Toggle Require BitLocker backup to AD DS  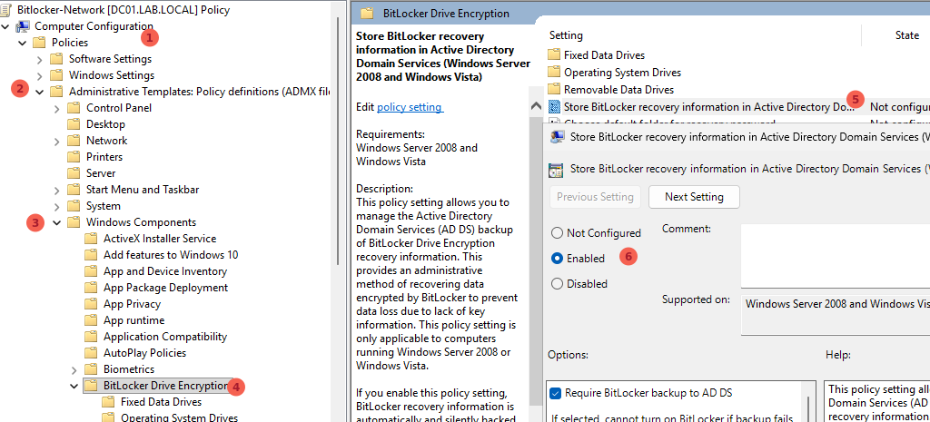click(556, 393)
